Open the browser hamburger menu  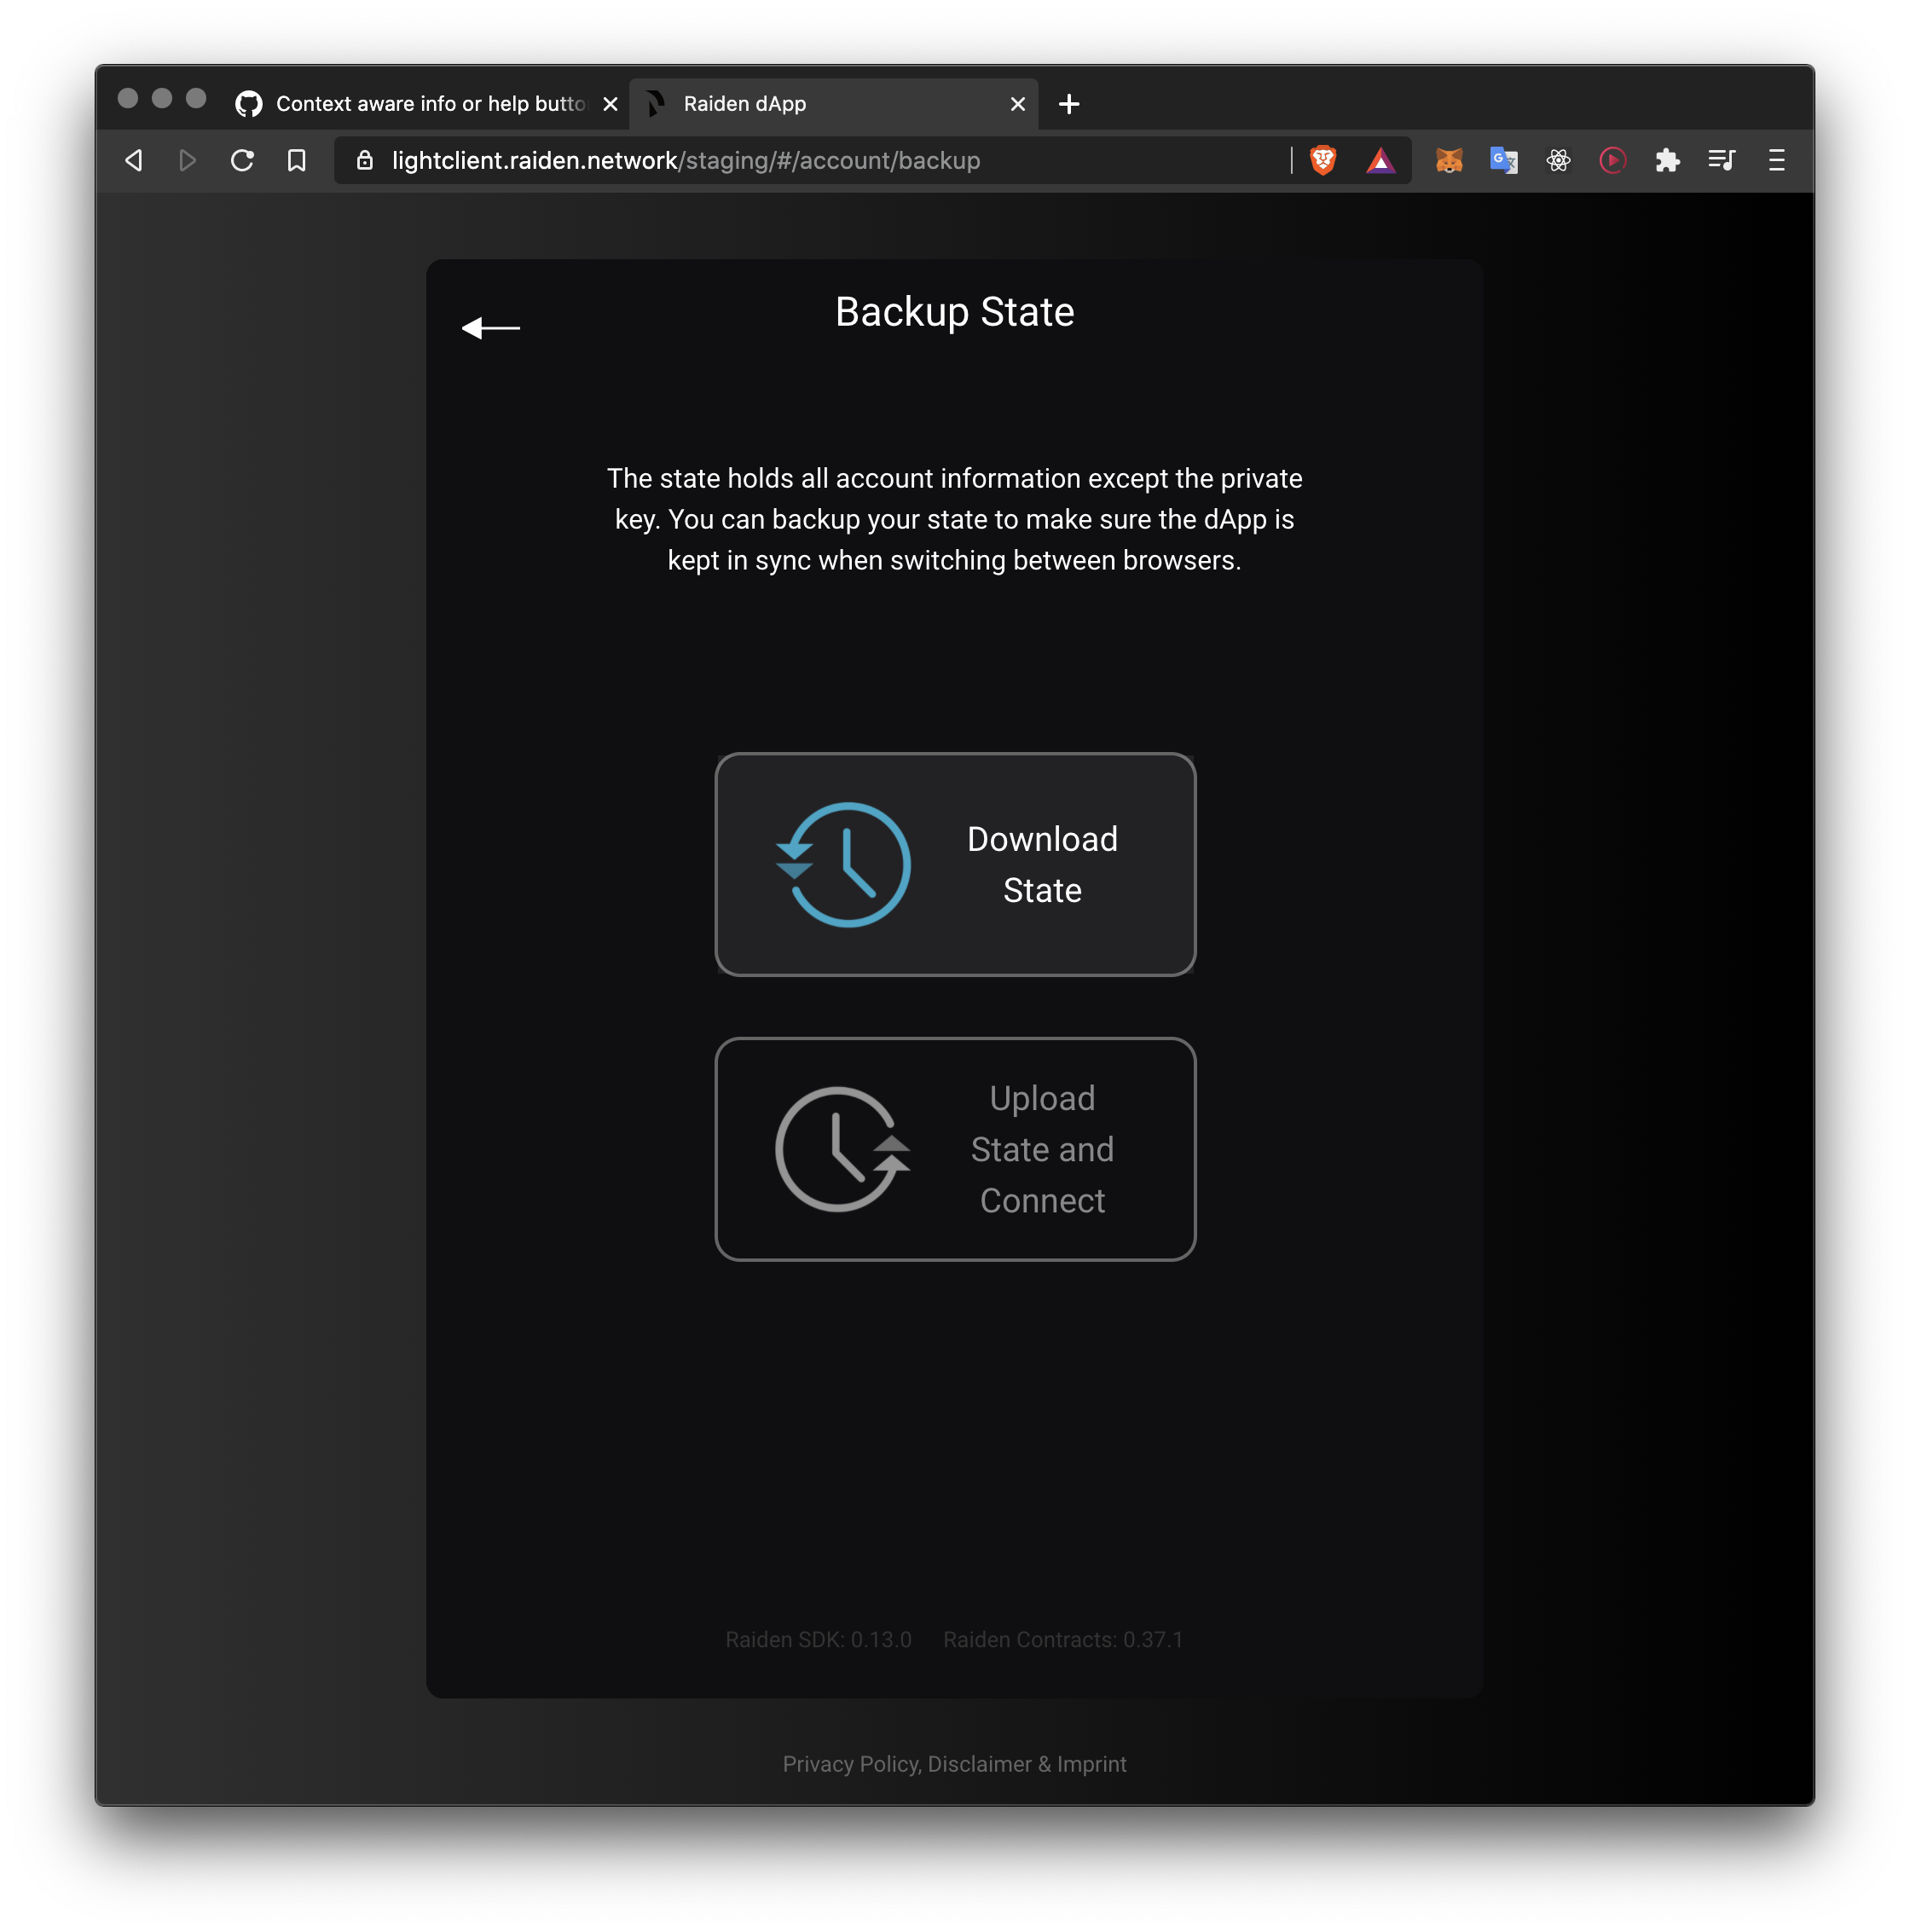1776,160
